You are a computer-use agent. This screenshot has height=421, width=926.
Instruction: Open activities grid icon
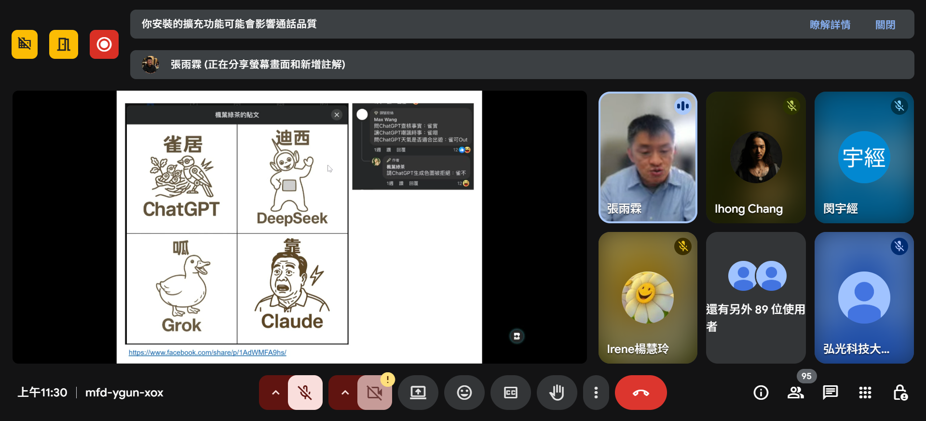coord(865,393)
